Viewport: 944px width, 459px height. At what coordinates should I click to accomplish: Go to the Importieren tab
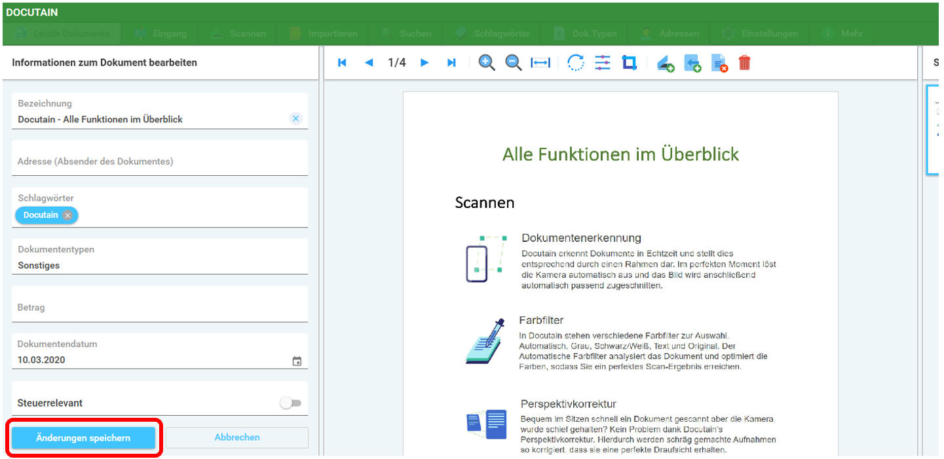pyautogui.click(x=323, y=33)
